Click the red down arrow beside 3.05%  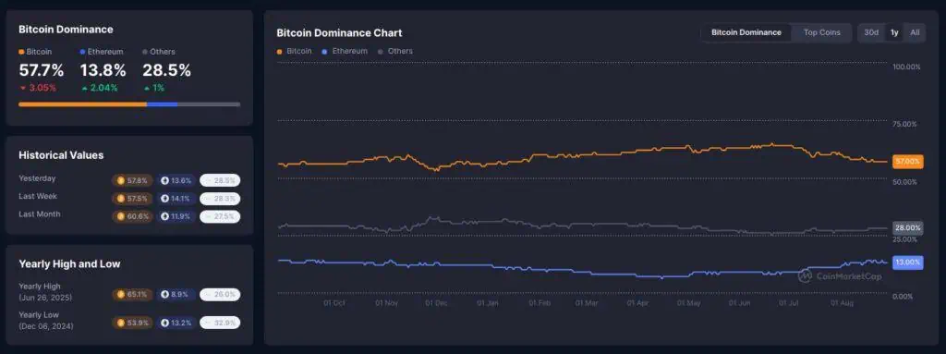click(x=23, y=88)
